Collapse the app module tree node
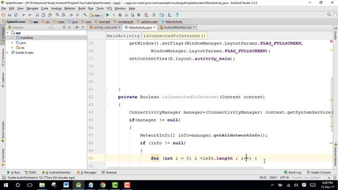338x190 pixels. point(7,33)
